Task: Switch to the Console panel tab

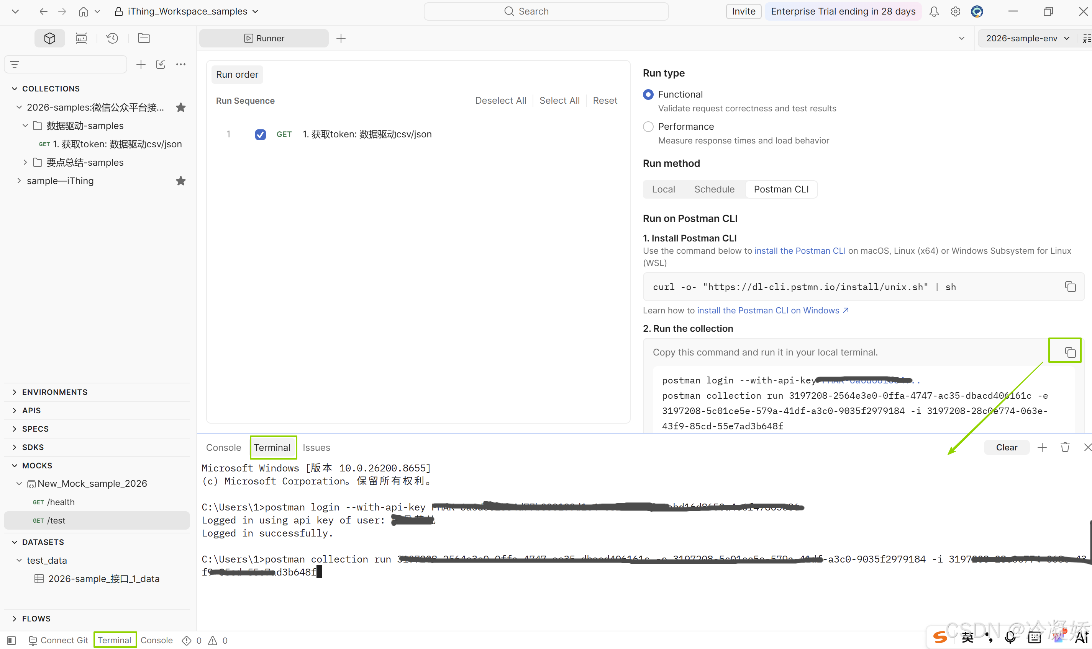Action: 223,447
